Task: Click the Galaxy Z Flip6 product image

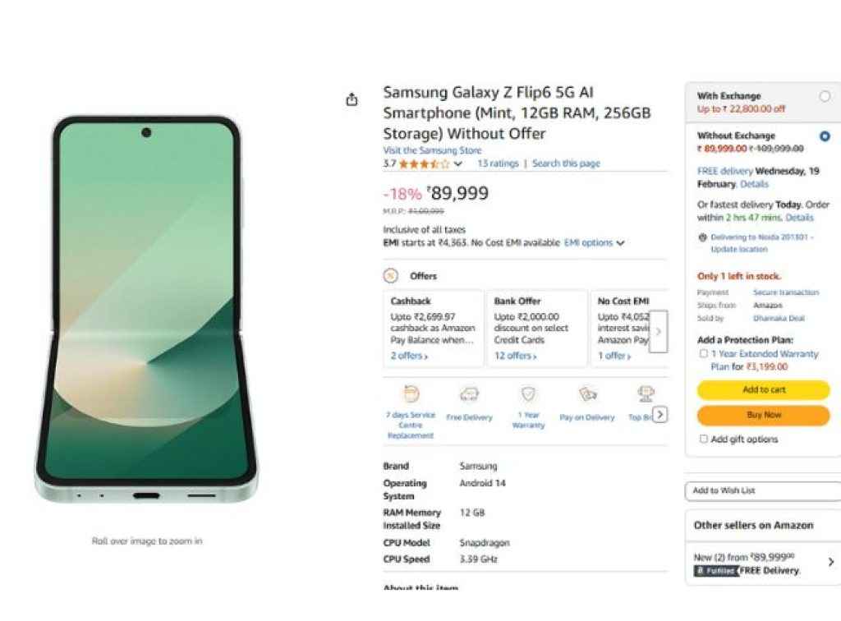Action: pyautogui.click(x=147, y=310)
